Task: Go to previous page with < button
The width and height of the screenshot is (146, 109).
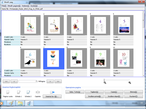Action: [14, 82]
